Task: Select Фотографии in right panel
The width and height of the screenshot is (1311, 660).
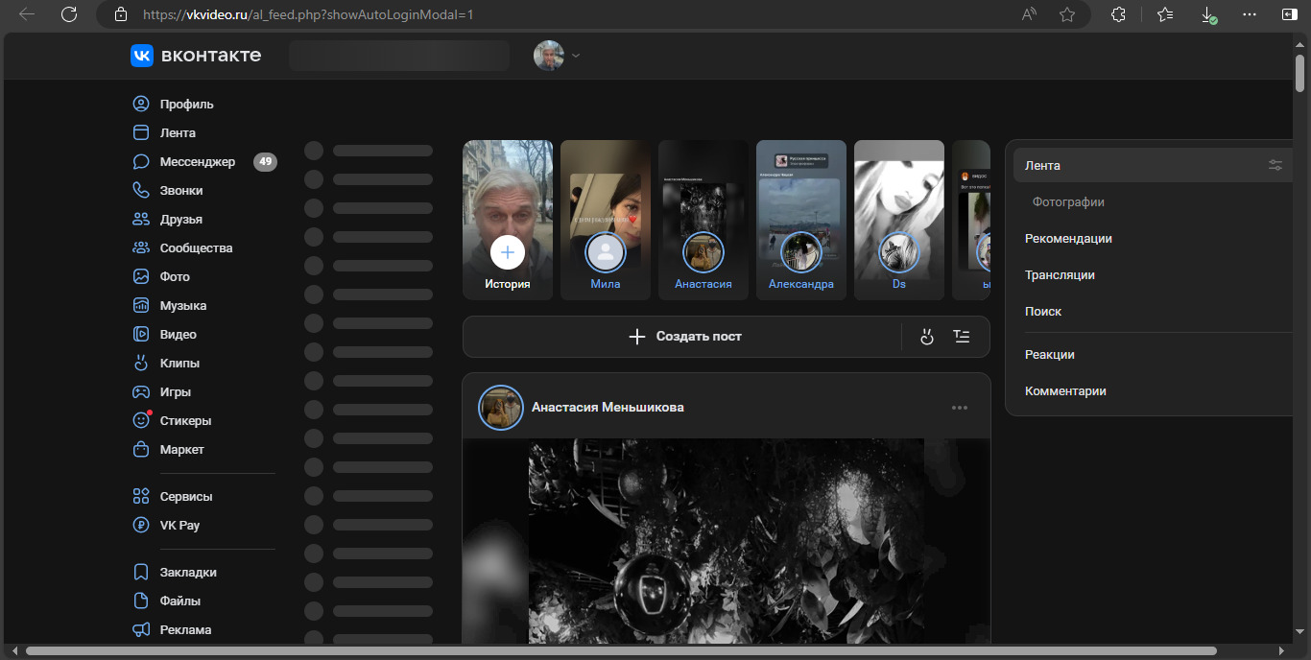Action: coord(1068,202)
